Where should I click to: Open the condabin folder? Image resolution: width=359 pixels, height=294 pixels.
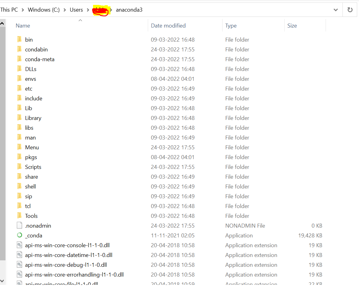(36, 49)
